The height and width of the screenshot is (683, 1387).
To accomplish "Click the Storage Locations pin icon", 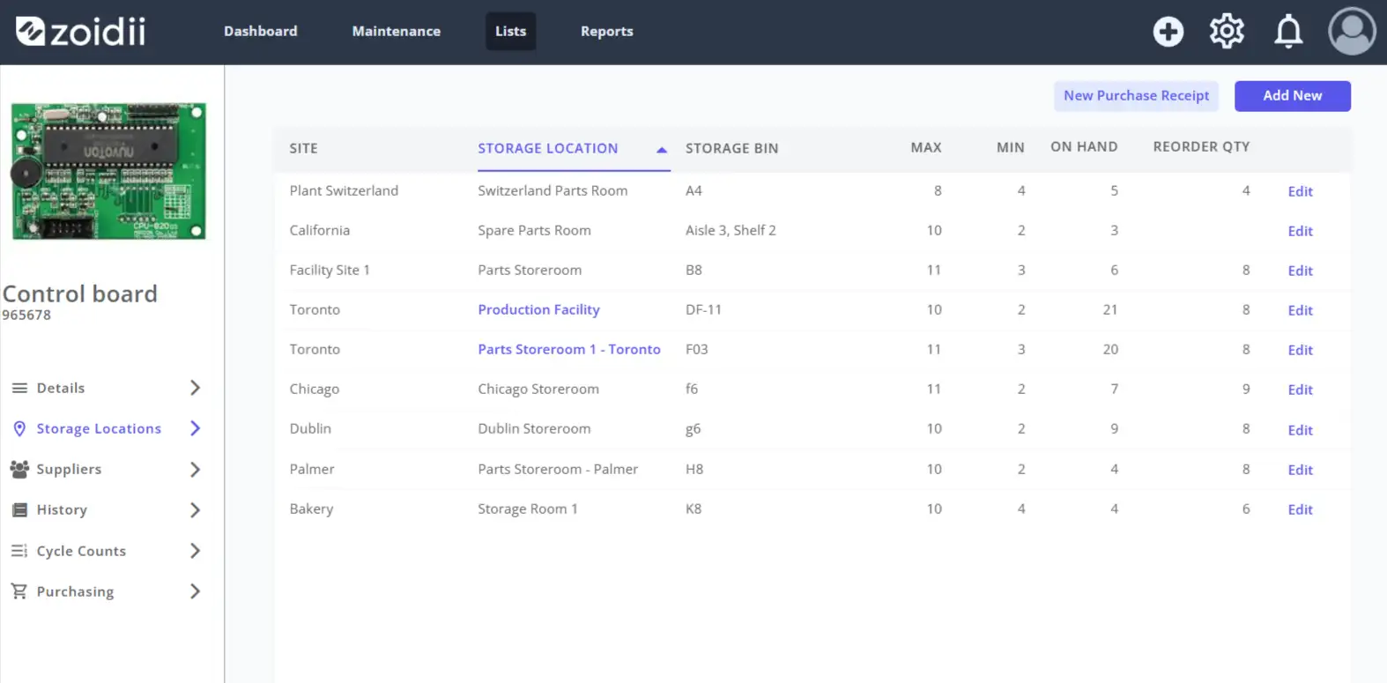I will 19,428.
